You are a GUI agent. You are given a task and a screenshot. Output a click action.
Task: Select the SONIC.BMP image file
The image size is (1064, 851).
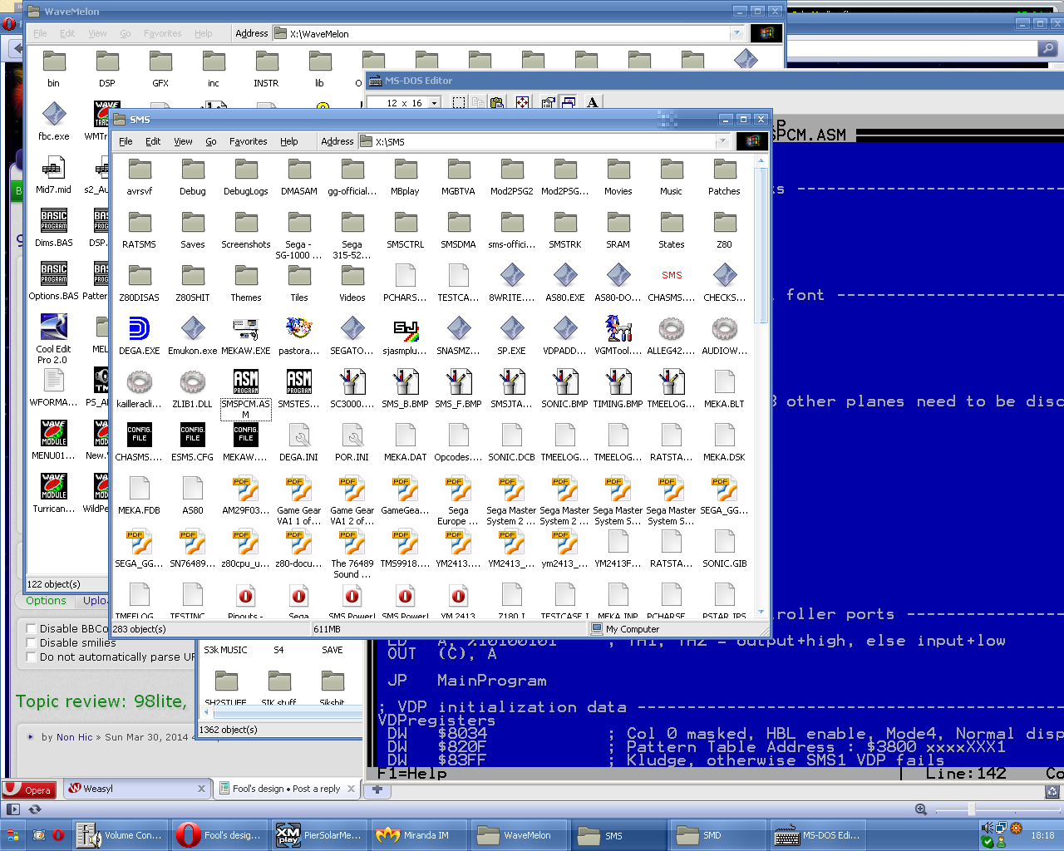coord(565,382)
